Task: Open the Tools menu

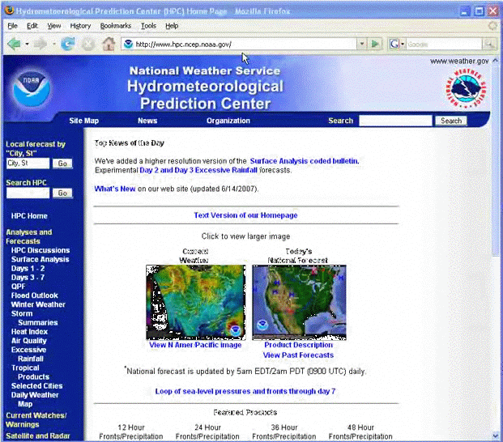Action: [x=148, y=26]
